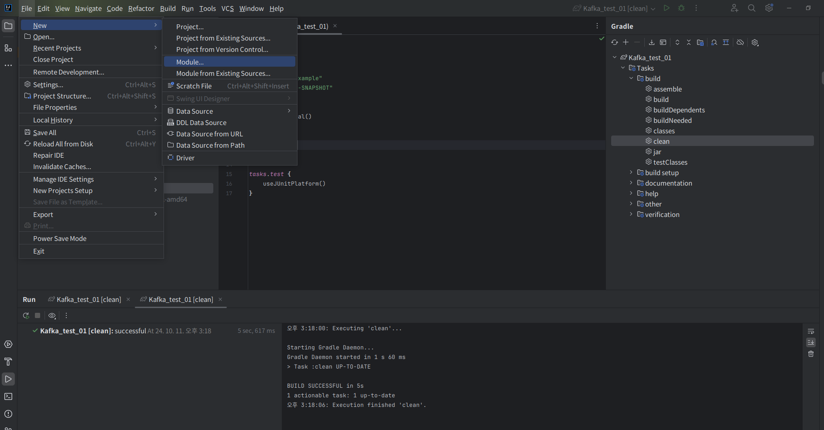This screenshot has width=824, height=430.
Task: Click the Execute Gradle Task icon
Action: (x=663, y=42)
